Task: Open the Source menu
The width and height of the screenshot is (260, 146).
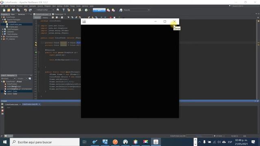Action: click(x=40, y=6)
